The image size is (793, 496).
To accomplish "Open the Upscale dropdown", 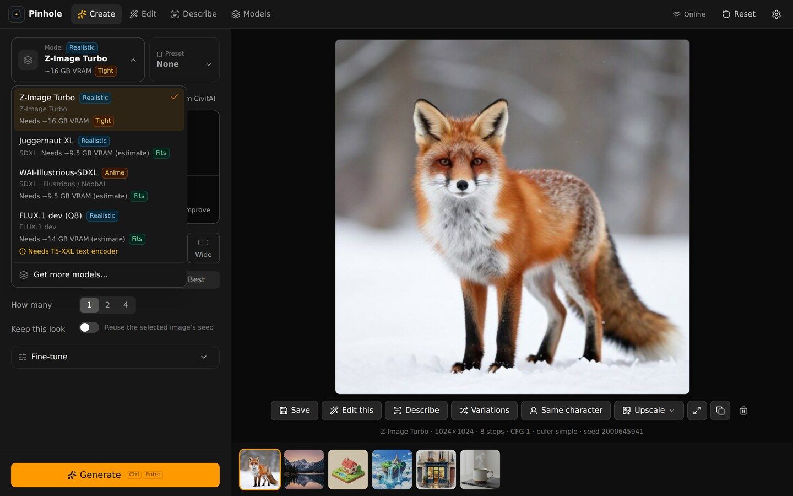I will [x=649, y=411].
